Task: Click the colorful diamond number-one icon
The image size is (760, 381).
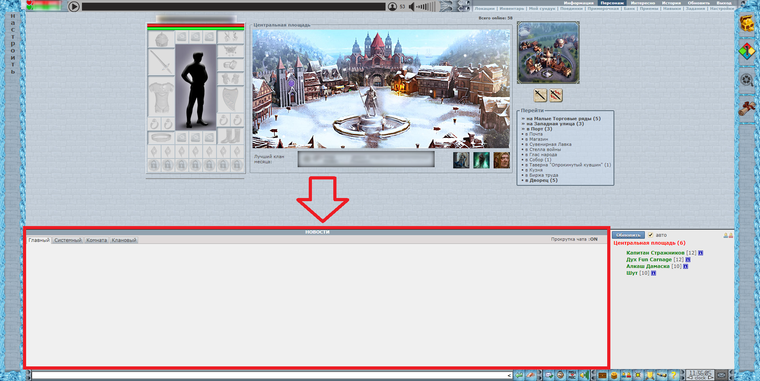Action: coord(747,51)
